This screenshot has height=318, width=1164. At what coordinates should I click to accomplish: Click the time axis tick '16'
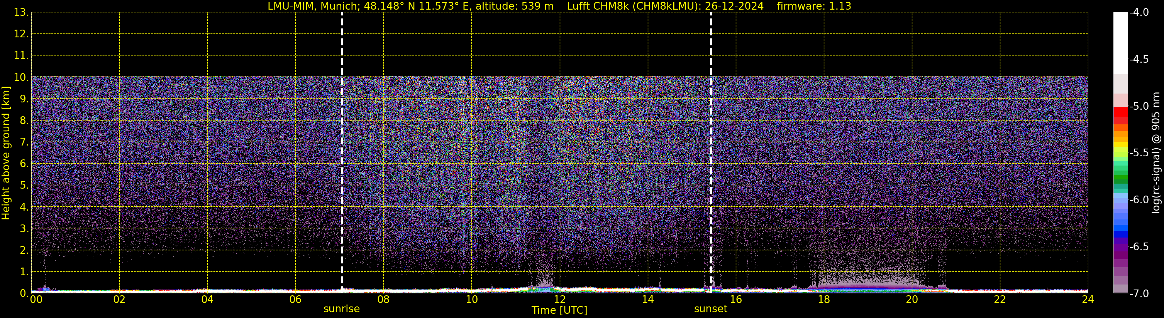(x=735, y=300)
